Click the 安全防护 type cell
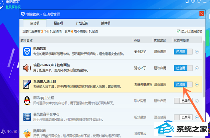This screenshot has height=138, width=210. [140, 52]
